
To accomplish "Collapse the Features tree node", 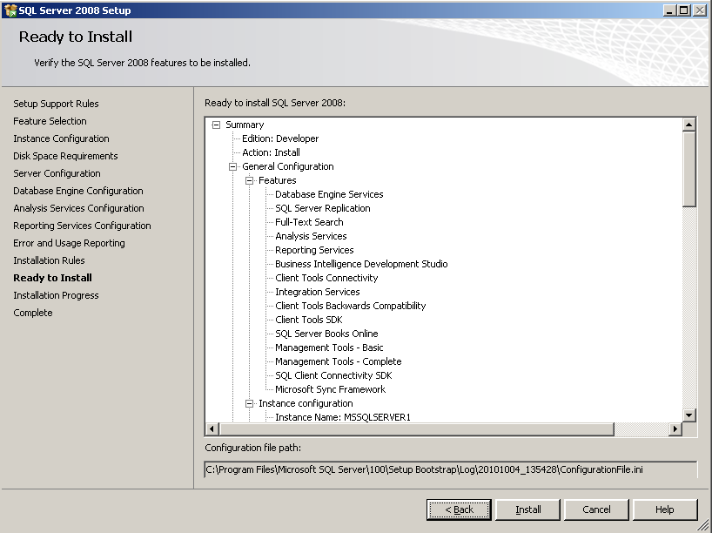I will (x=249, y=181).
